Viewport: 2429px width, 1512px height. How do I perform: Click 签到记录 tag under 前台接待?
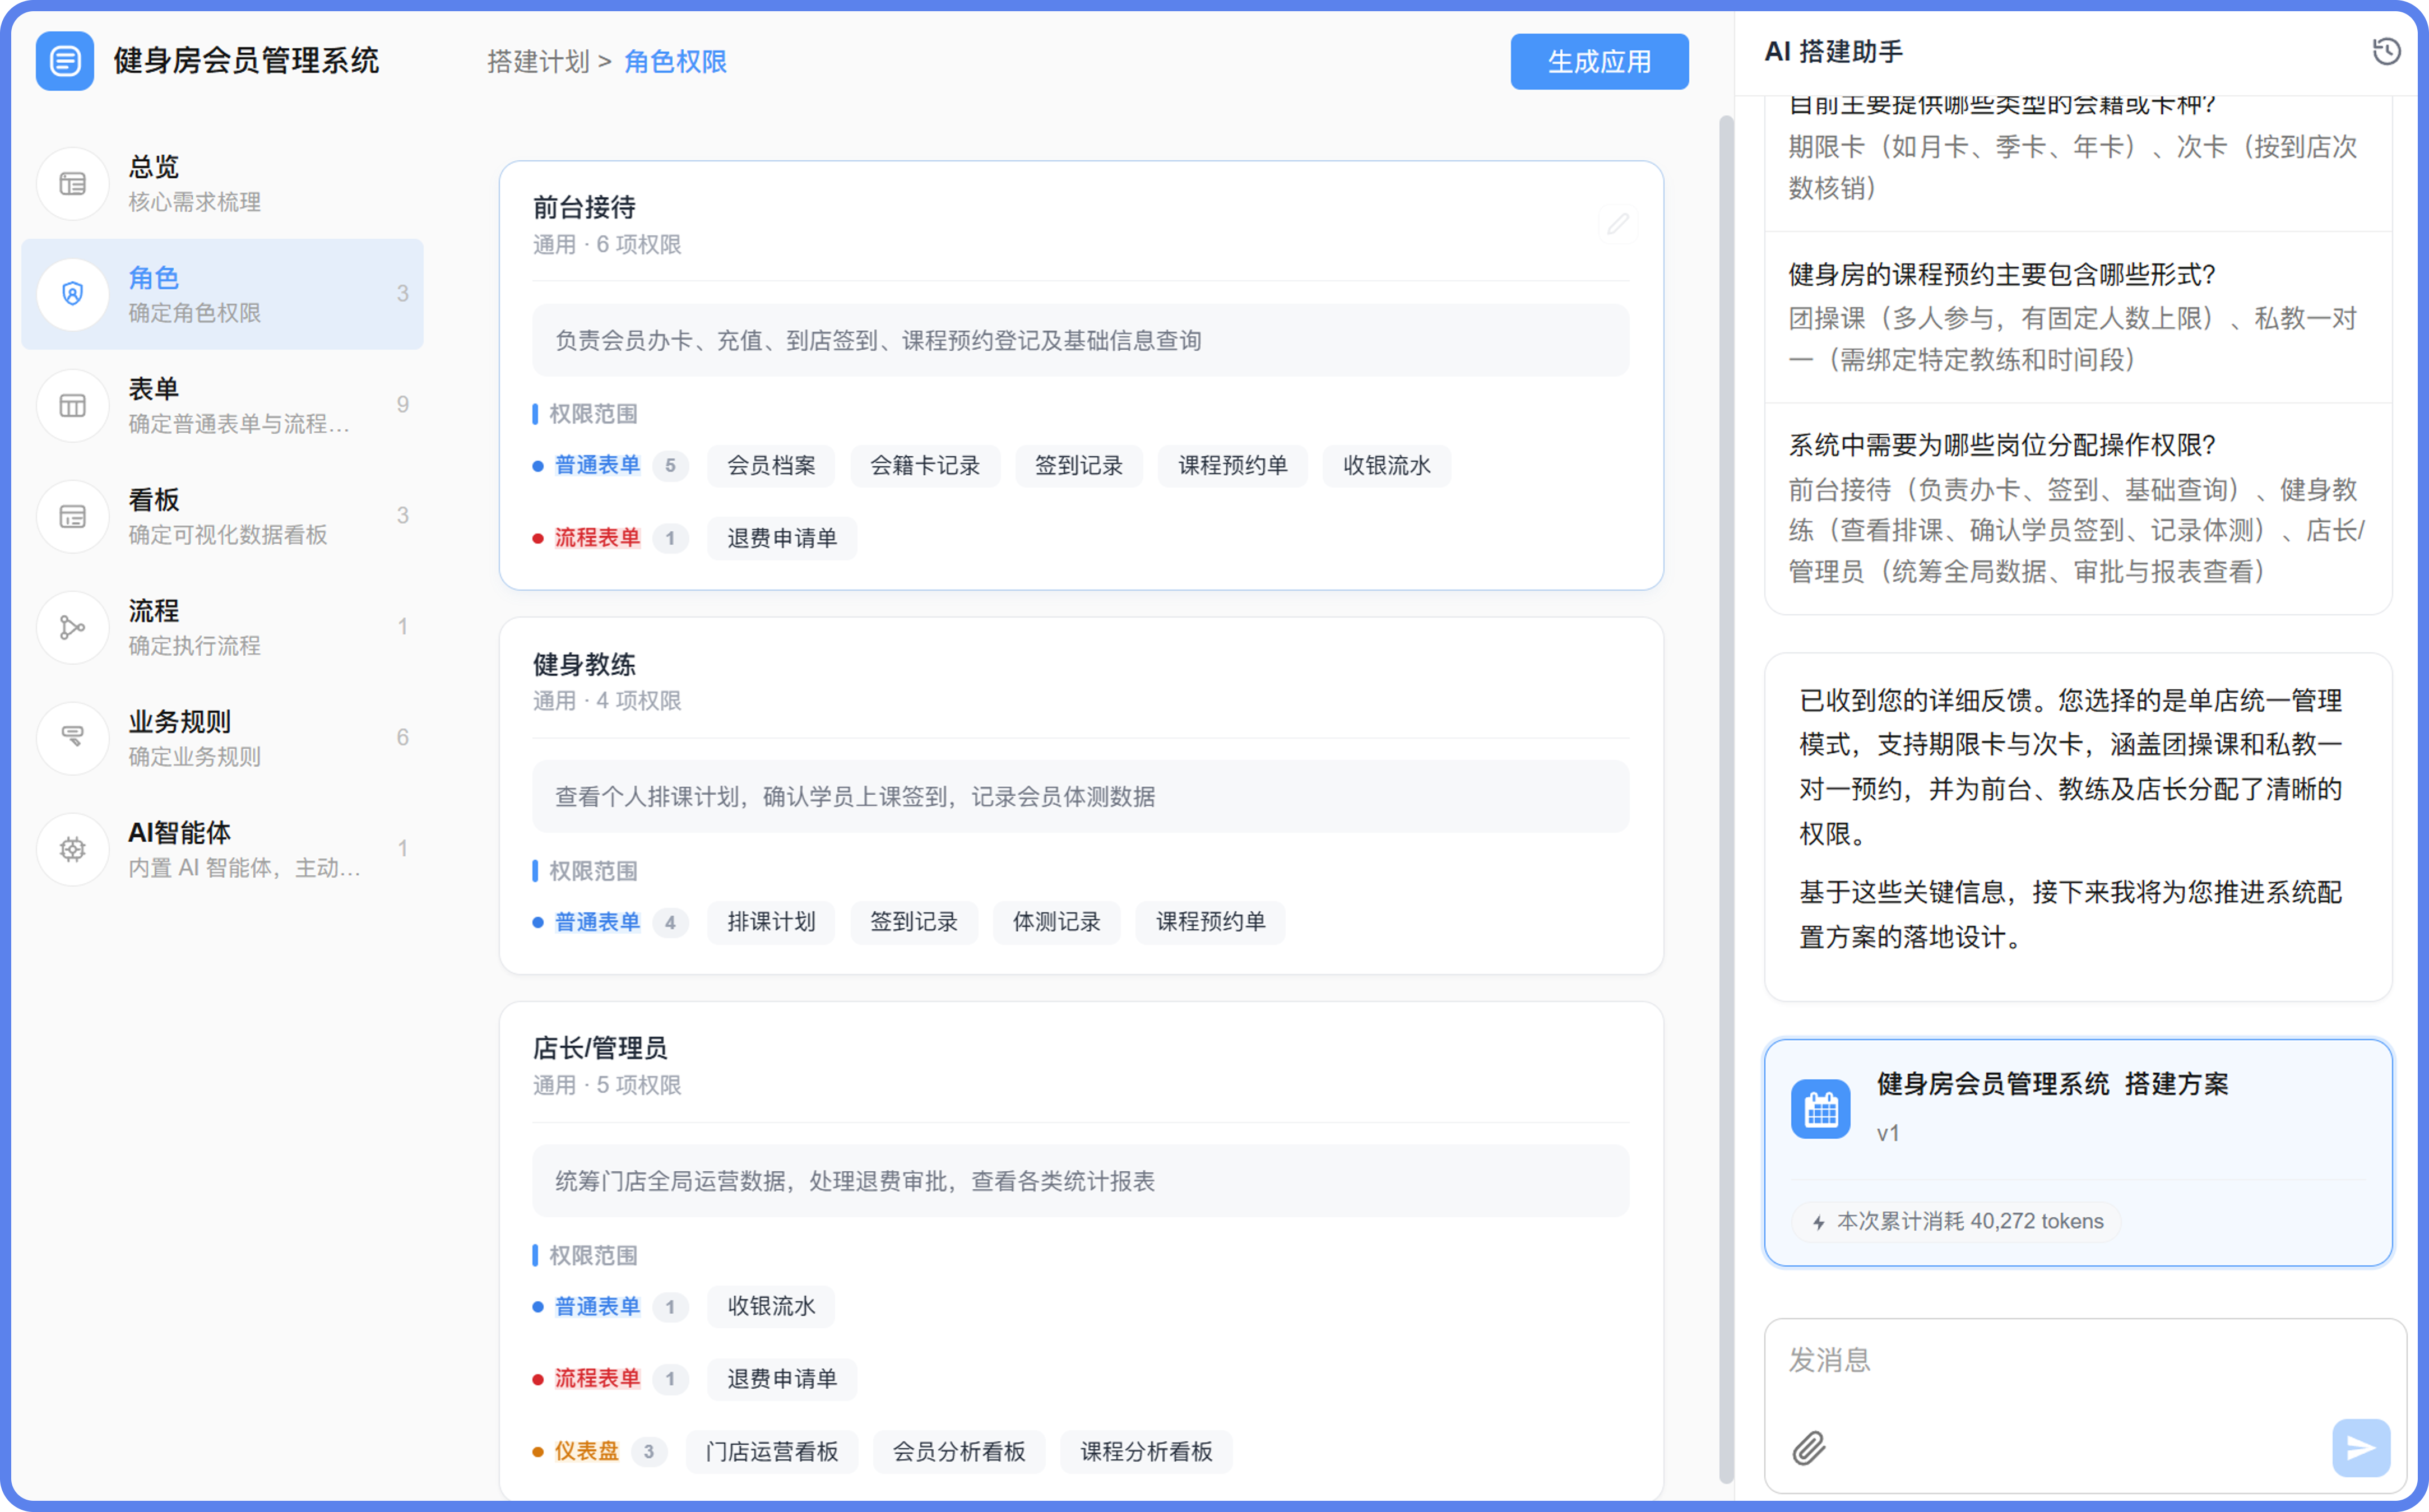[x=1079, y=466]
